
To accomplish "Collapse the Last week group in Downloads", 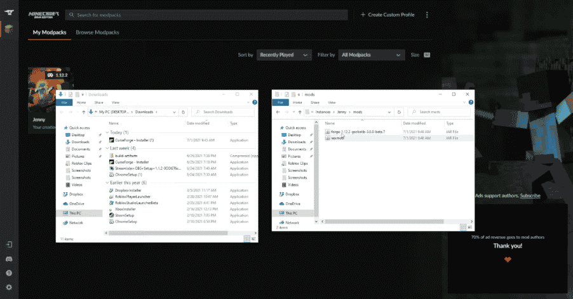I will tap(107, 148).
